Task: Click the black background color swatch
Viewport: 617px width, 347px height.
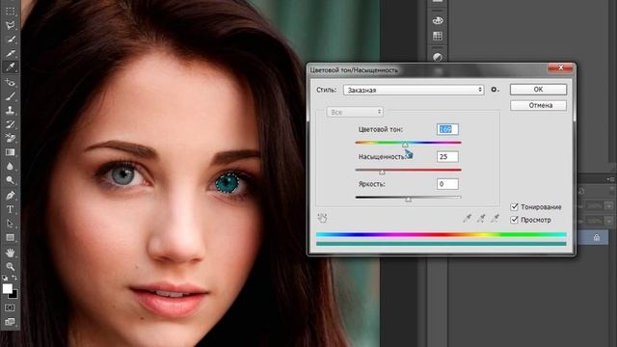Action: (15, 295)
